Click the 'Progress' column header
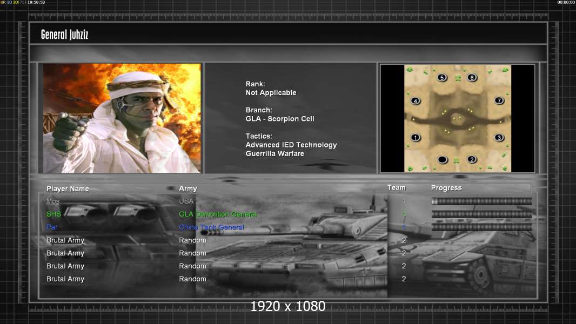Viewport: 576px width, 324px height. coord(446,188)
